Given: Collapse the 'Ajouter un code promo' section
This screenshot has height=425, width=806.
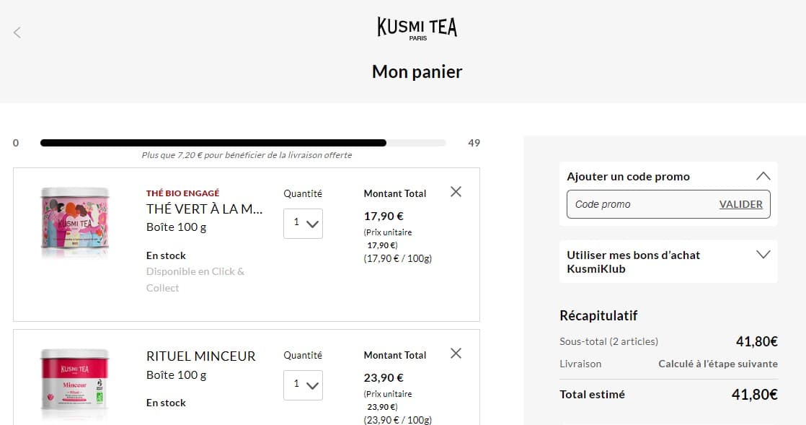Looking at the screenshot, I should tap(763, 175).
